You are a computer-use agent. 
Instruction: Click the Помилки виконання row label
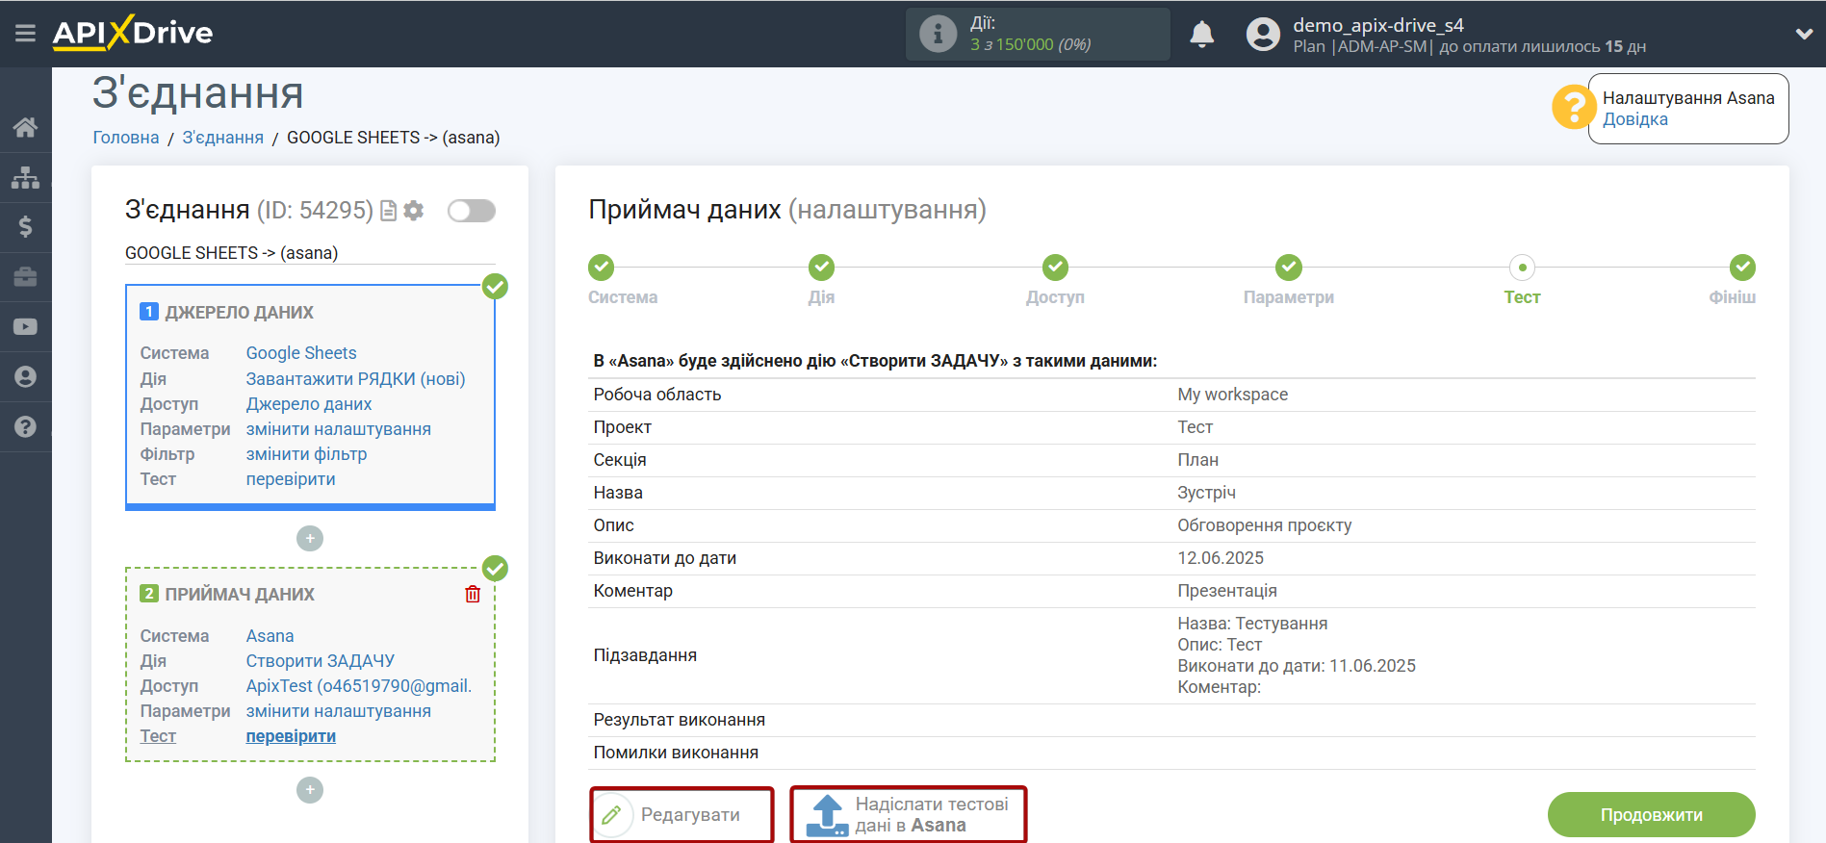[676, 753]
